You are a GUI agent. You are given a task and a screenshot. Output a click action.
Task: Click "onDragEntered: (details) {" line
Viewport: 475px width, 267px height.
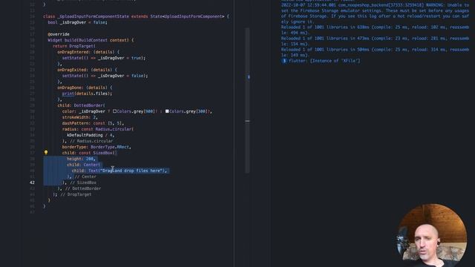(88, 52)
